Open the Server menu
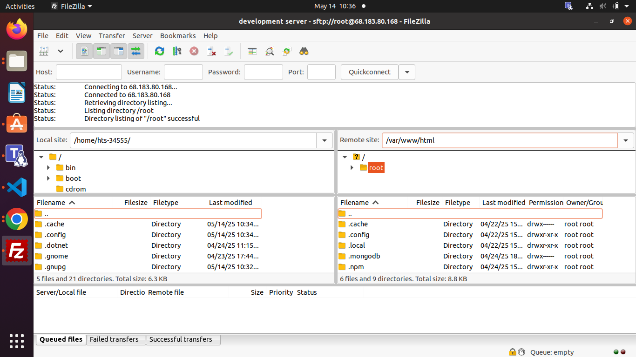The width and height of the screenshot is (636, 357). coord(142,36)
